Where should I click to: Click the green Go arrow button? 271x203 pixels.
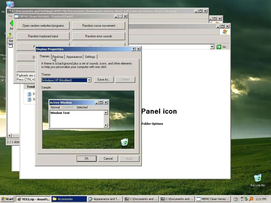click(x=219, y=47)
